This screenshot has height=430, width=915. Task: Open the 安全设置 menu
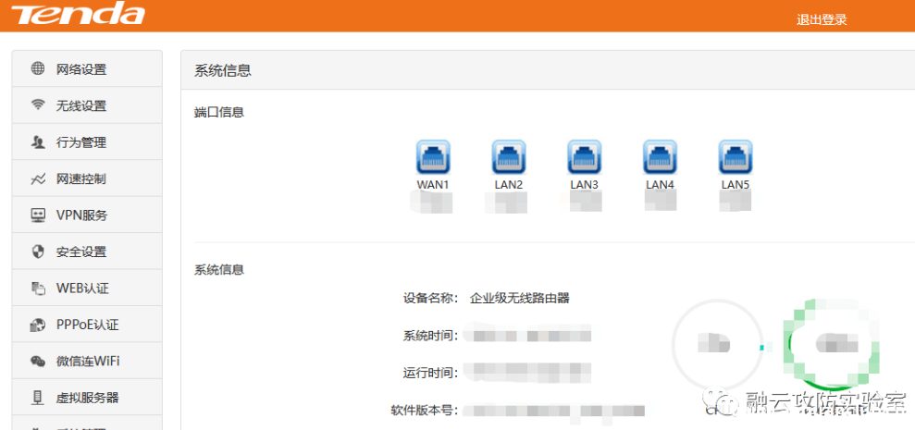(x=87, y=252)
